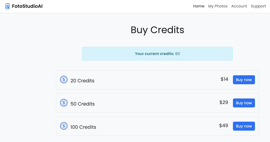
Task: Select the 20 Credits label
Action: click(x=82, y=81)
